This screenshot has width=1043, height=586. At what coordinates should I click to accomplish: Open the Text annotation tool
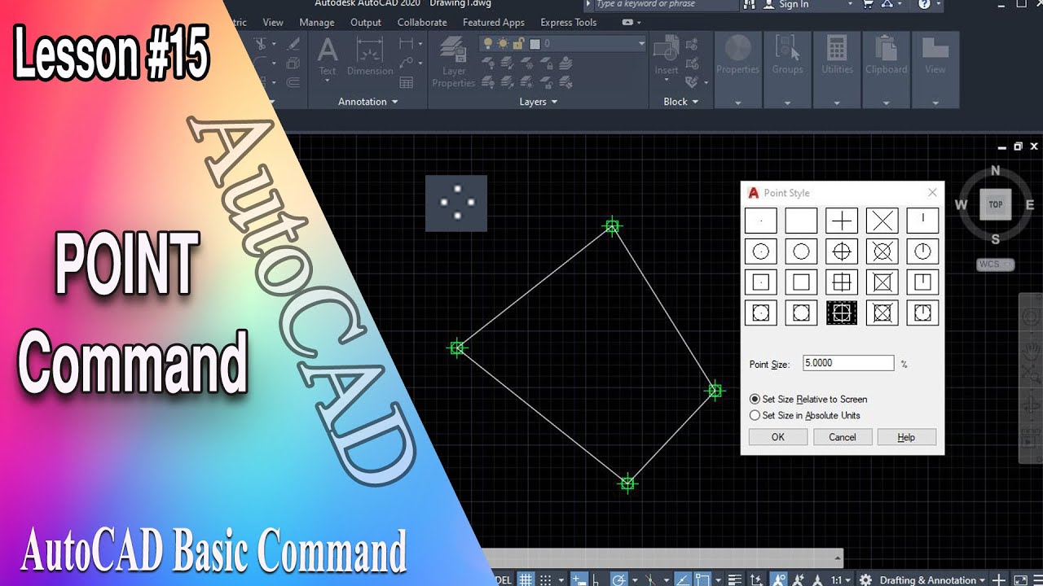(328, 57)
